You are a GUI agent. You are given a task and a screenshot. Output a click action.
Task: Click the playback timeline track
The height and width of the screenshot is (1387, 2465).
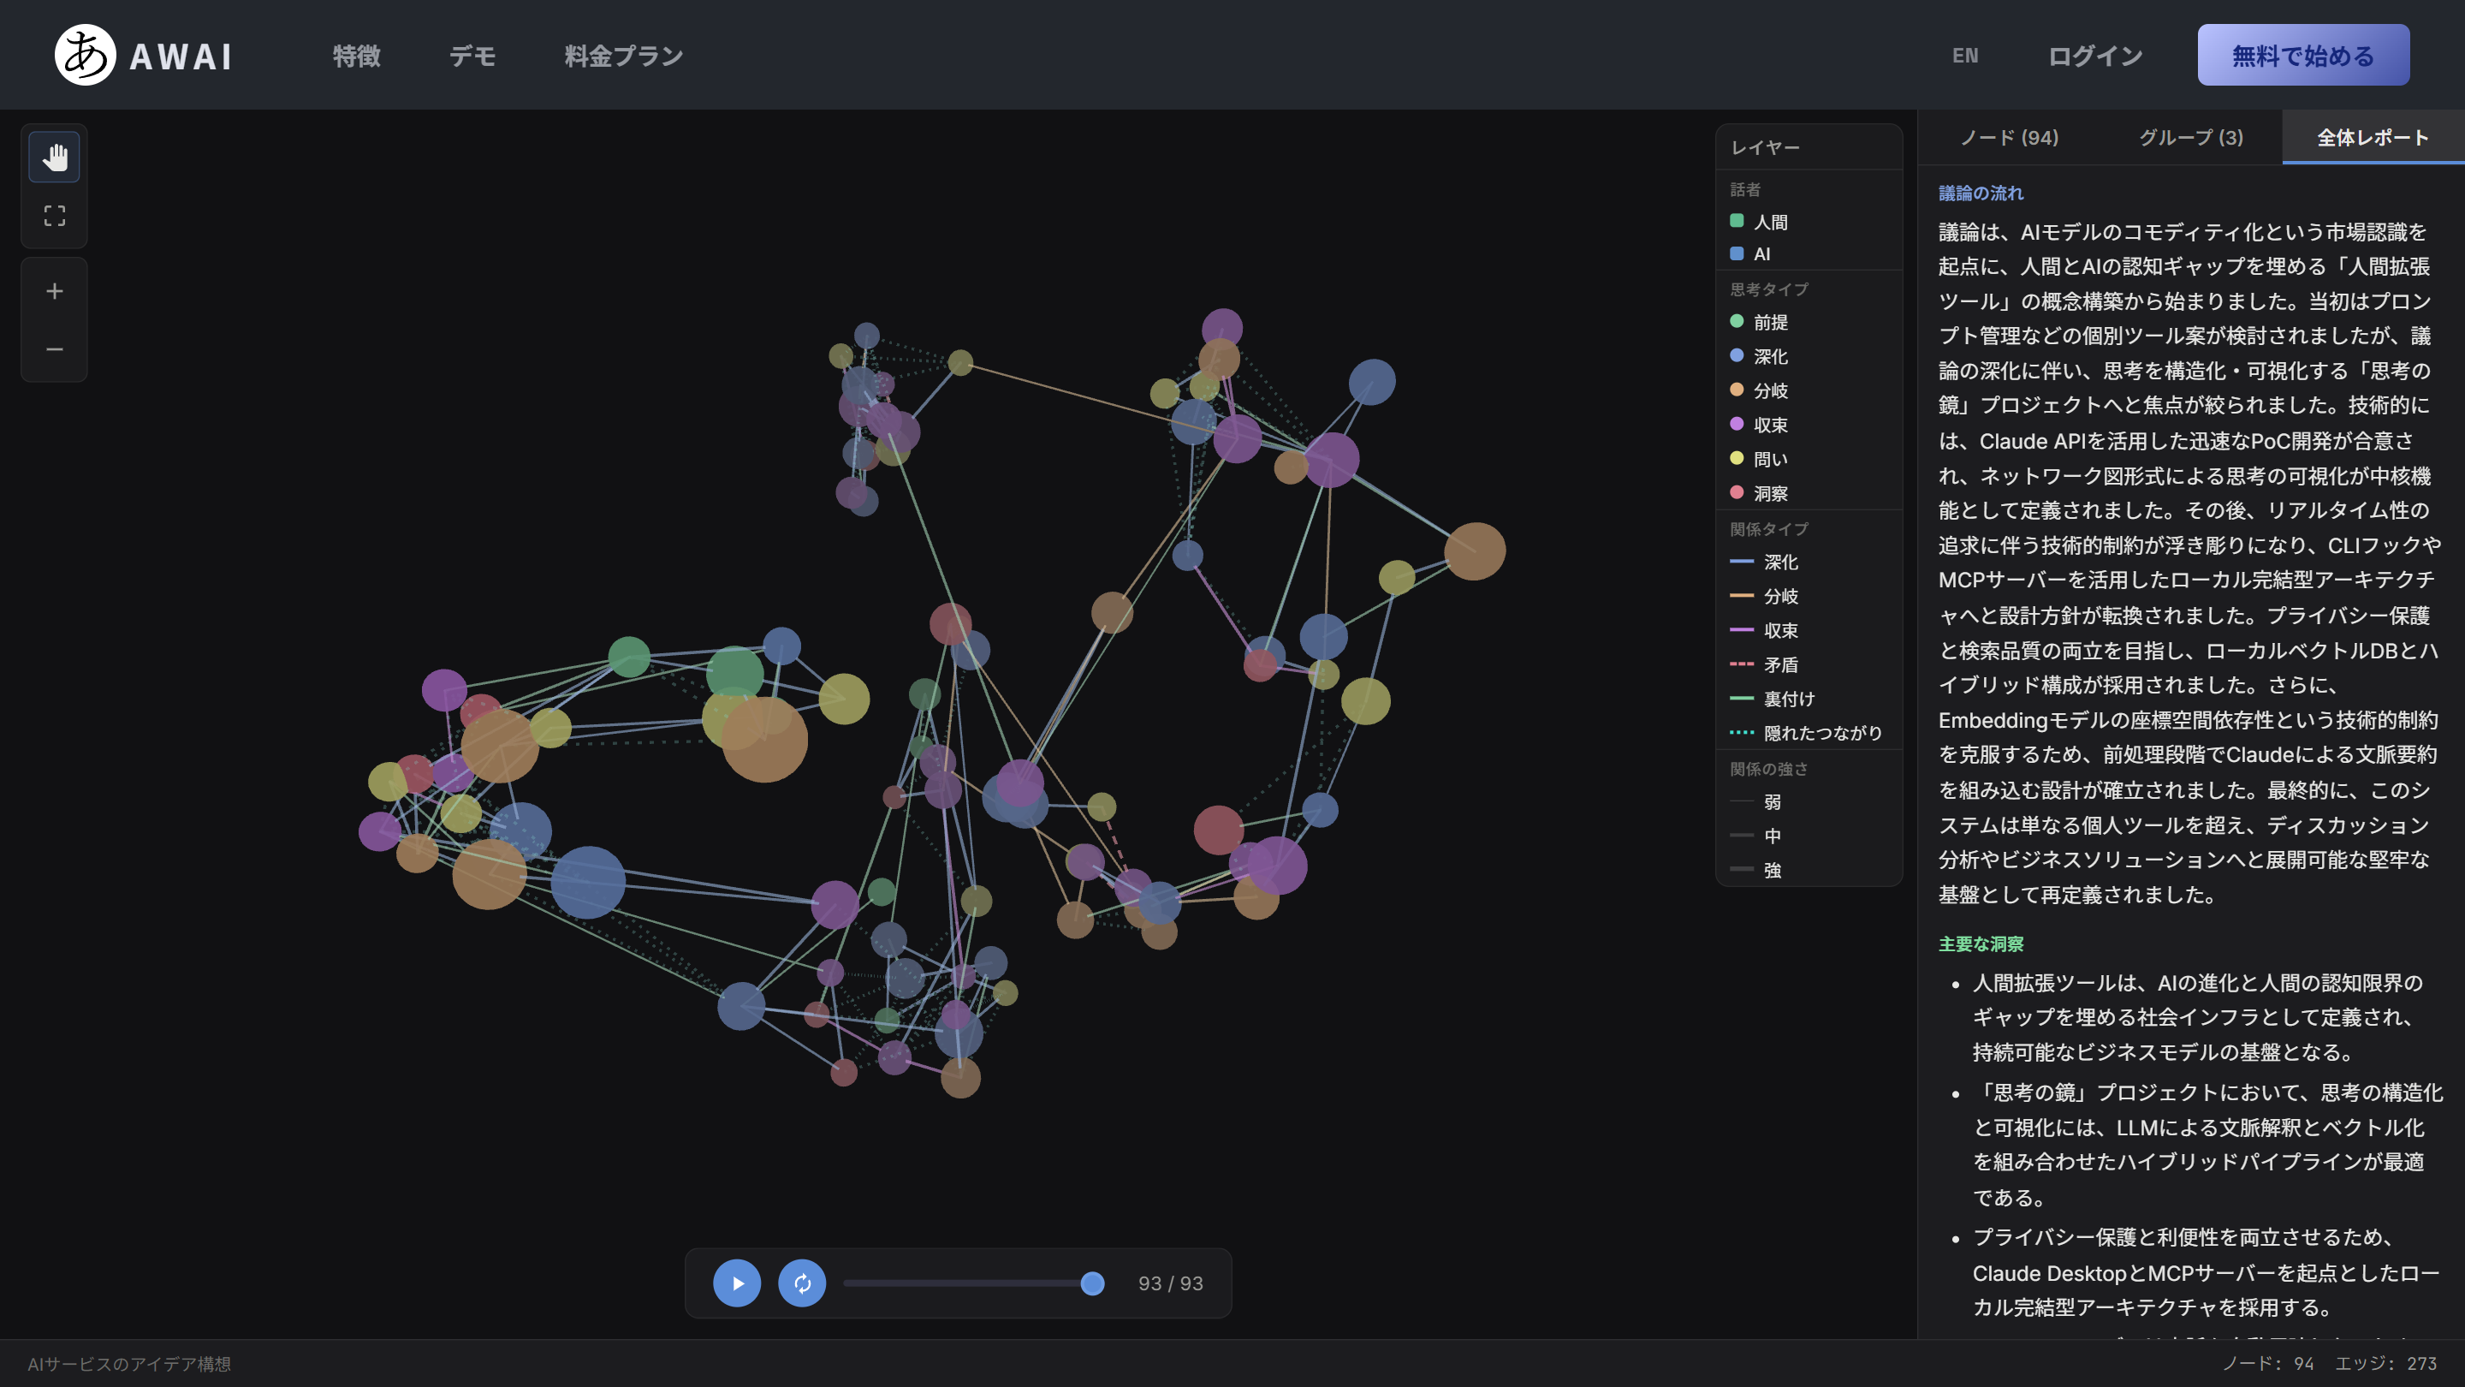click(x=973, y=1283)
